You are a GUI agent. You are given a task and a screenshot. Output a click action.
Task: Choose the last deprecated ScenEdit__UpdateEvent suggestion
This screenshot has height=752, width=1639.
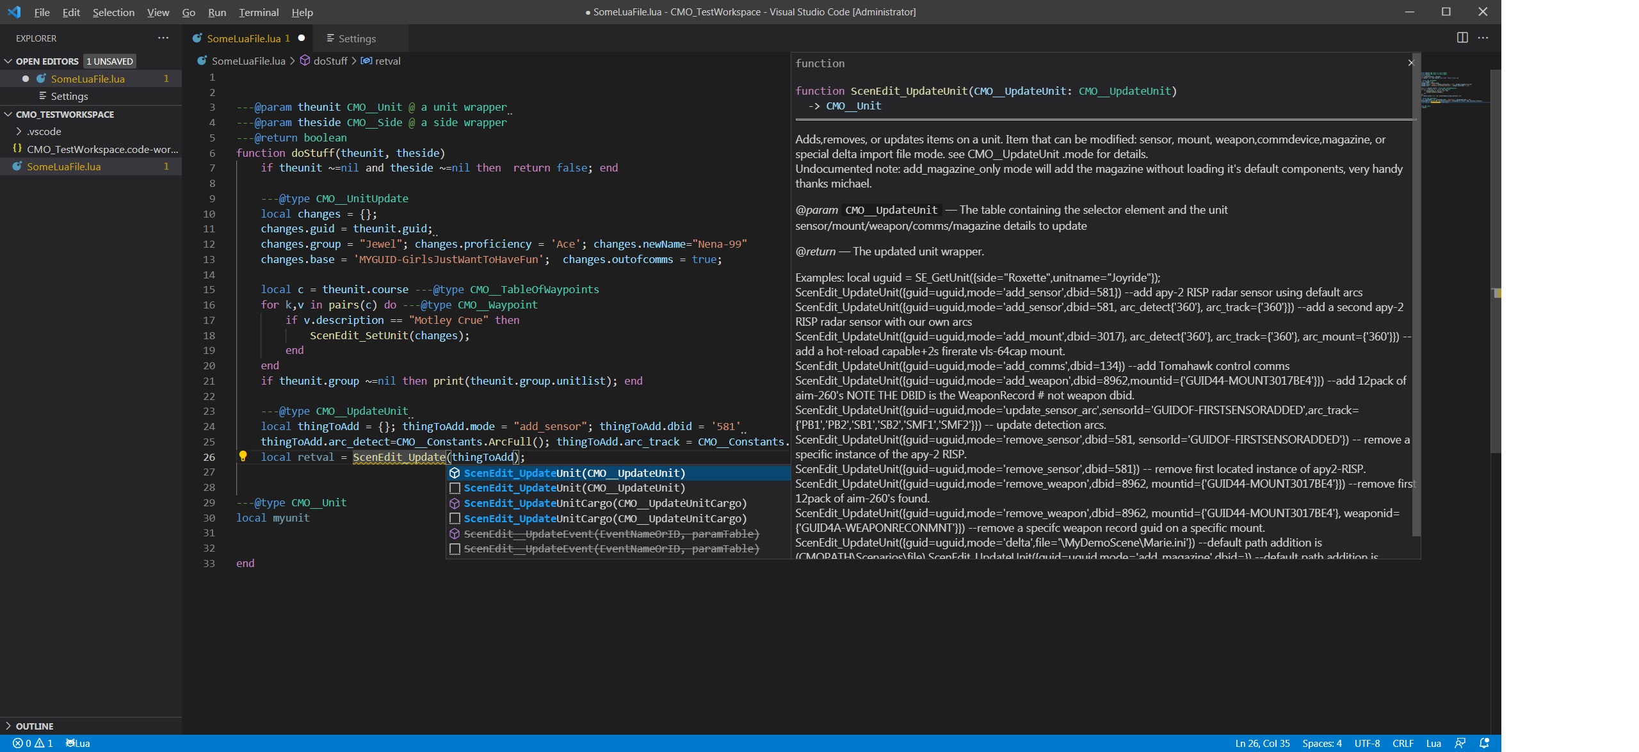[x=618, y=549]
